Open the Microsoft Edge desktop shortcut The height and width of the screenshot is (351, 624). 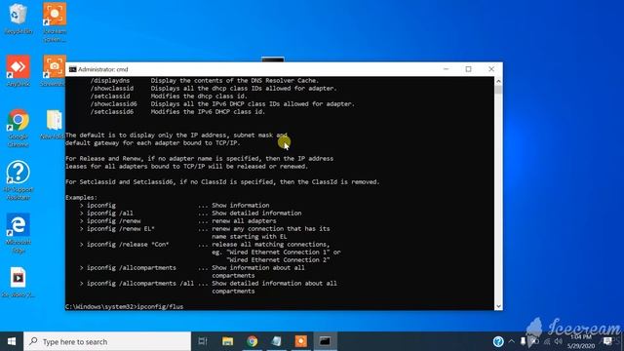click(x=18, y=233)
